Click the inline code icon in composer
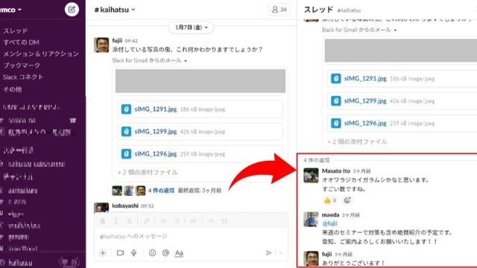Viewport: 477px width, 268px height. tap(210, 221)
